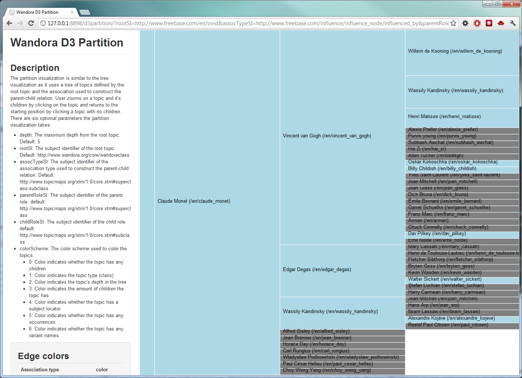Bookmark this page with the star icon
This screenshot has height=378, width=522.
coord(453,23)
